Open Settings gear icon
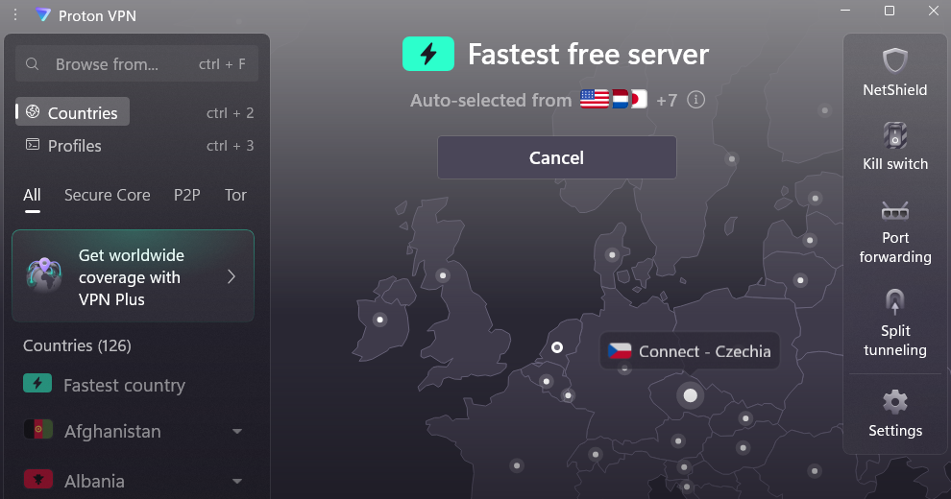This screenshot has height=499, width=951. pos(894,402)
